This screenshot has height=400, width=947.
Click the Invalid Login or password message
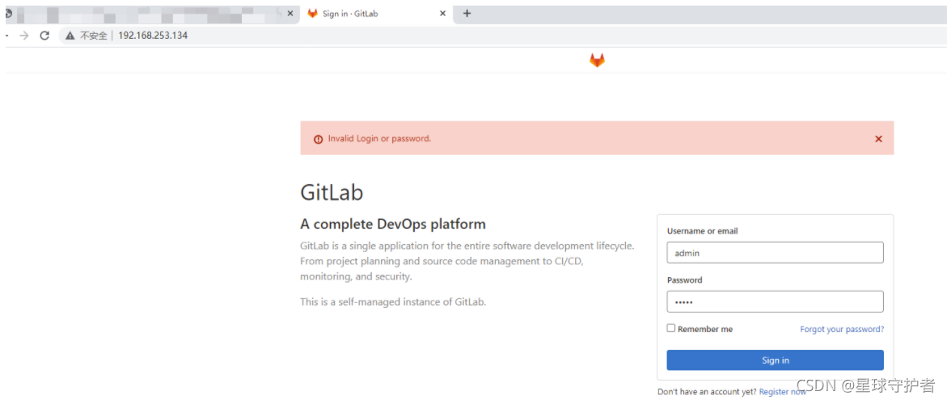pyautogui.click(x=379, y=139)
